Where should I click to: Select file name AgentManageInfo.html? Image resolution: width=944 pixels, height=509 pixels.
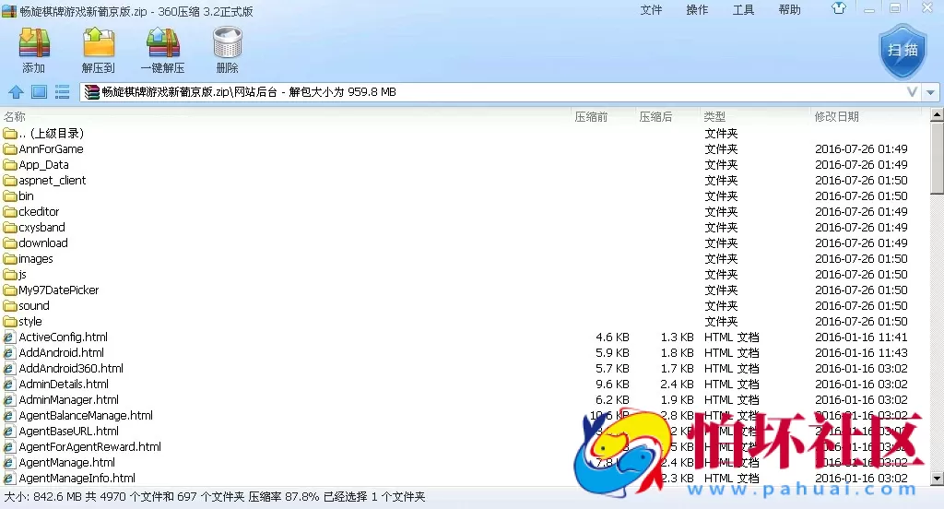point(77,478)
